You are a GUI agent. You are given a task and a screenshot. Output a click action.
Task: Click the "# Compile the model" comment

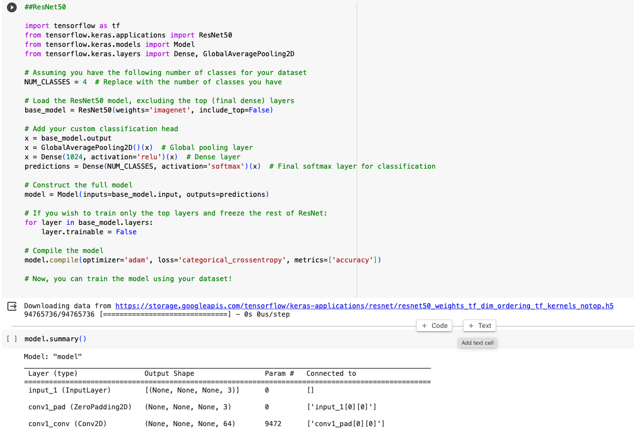[64, 251]
